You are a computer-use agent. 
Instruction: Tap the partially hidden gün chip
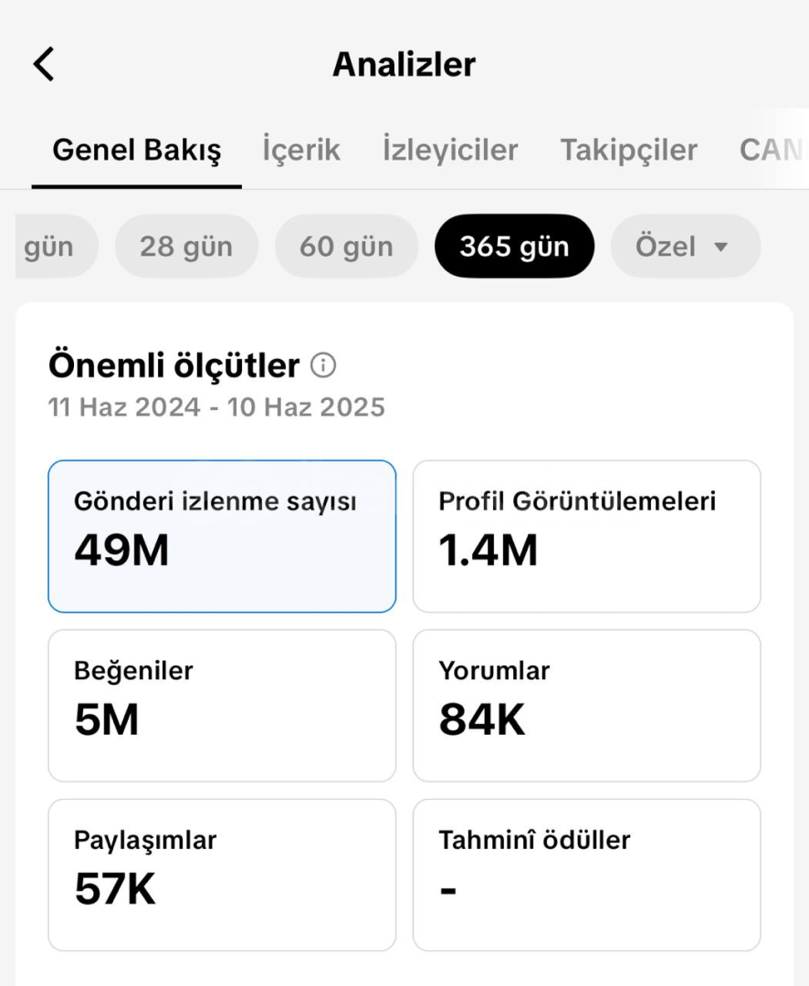tap(57, 246)
